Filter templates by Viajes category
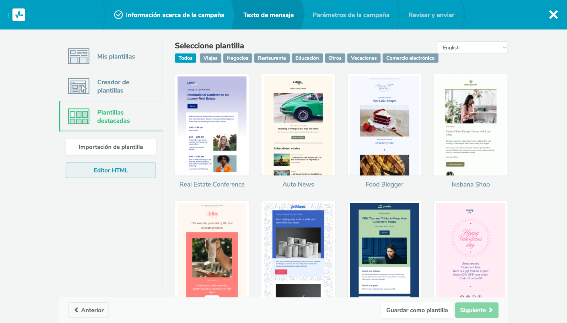 tap(210, 58)
